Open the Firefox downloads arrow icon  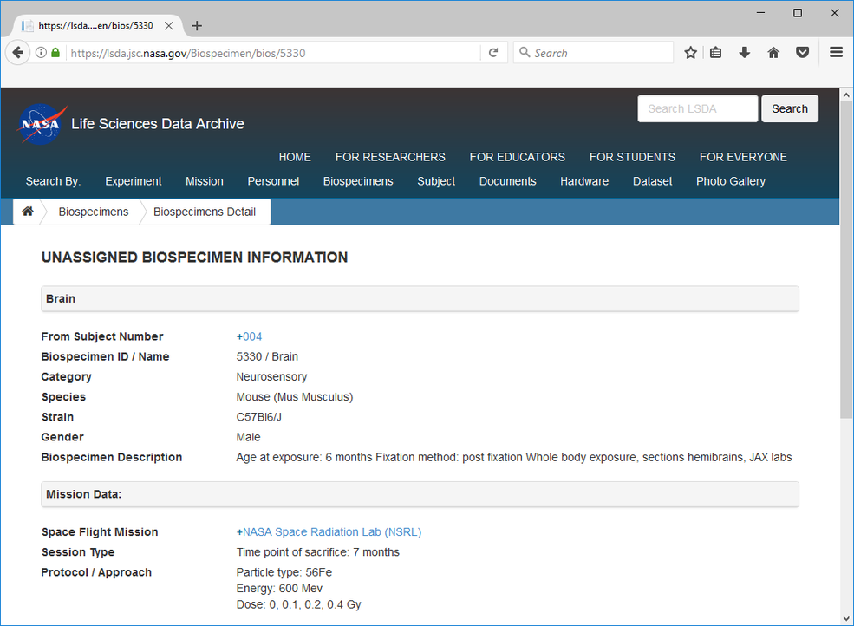click(x=744, y=53)
